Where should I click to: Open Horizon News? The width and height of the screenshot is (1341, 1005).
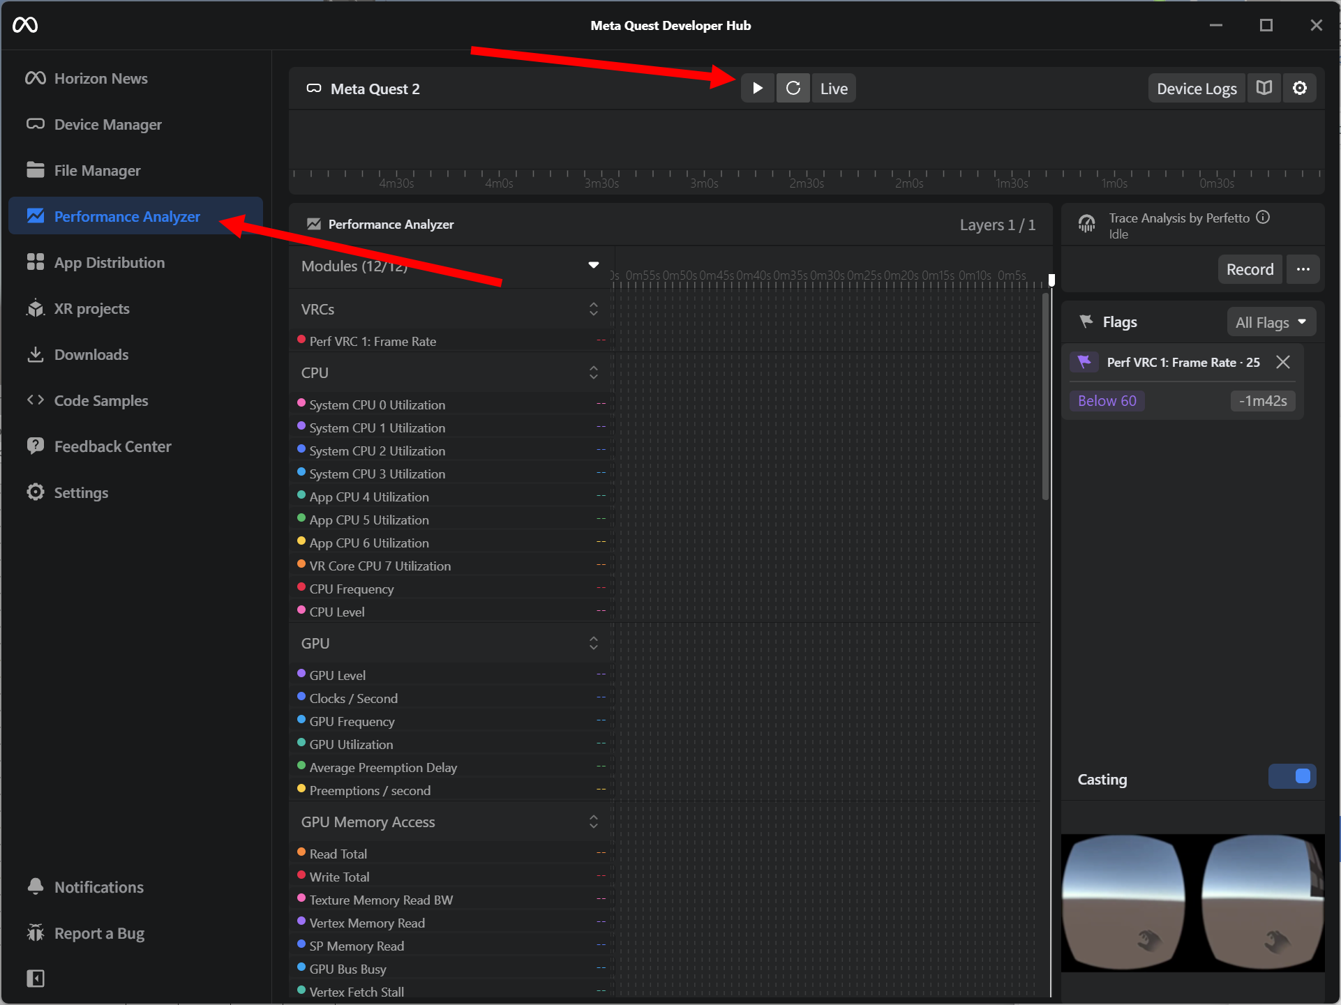[x=137, y=78]
